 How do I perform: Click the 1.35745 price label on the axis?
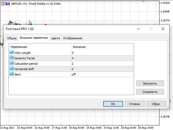pyautogui.click(x=165, y=117)
